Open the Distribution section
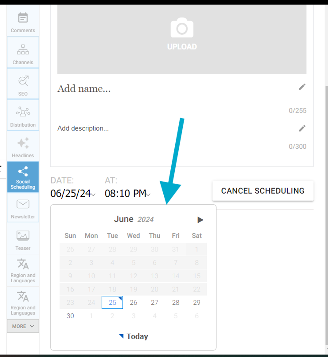328x357 pixels. (23, 115)
